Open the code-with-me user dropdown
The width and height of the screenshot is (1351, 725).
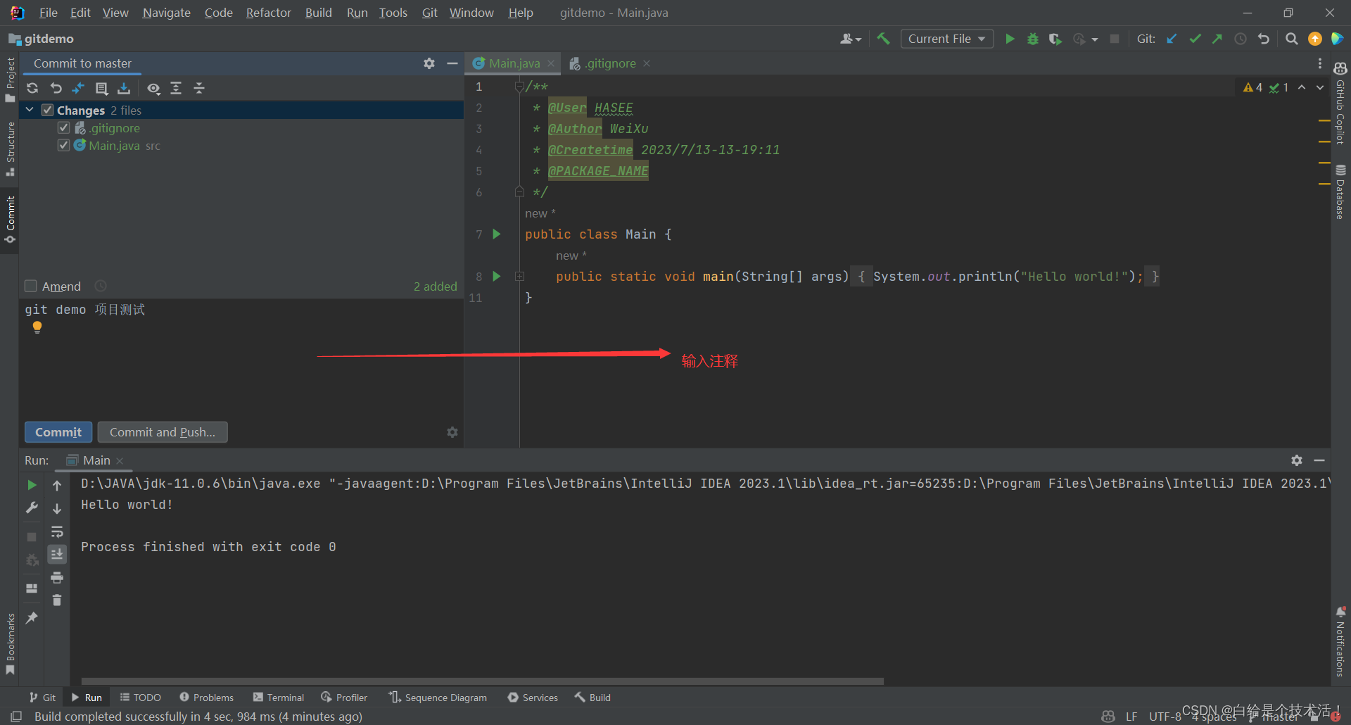point(850,39)
